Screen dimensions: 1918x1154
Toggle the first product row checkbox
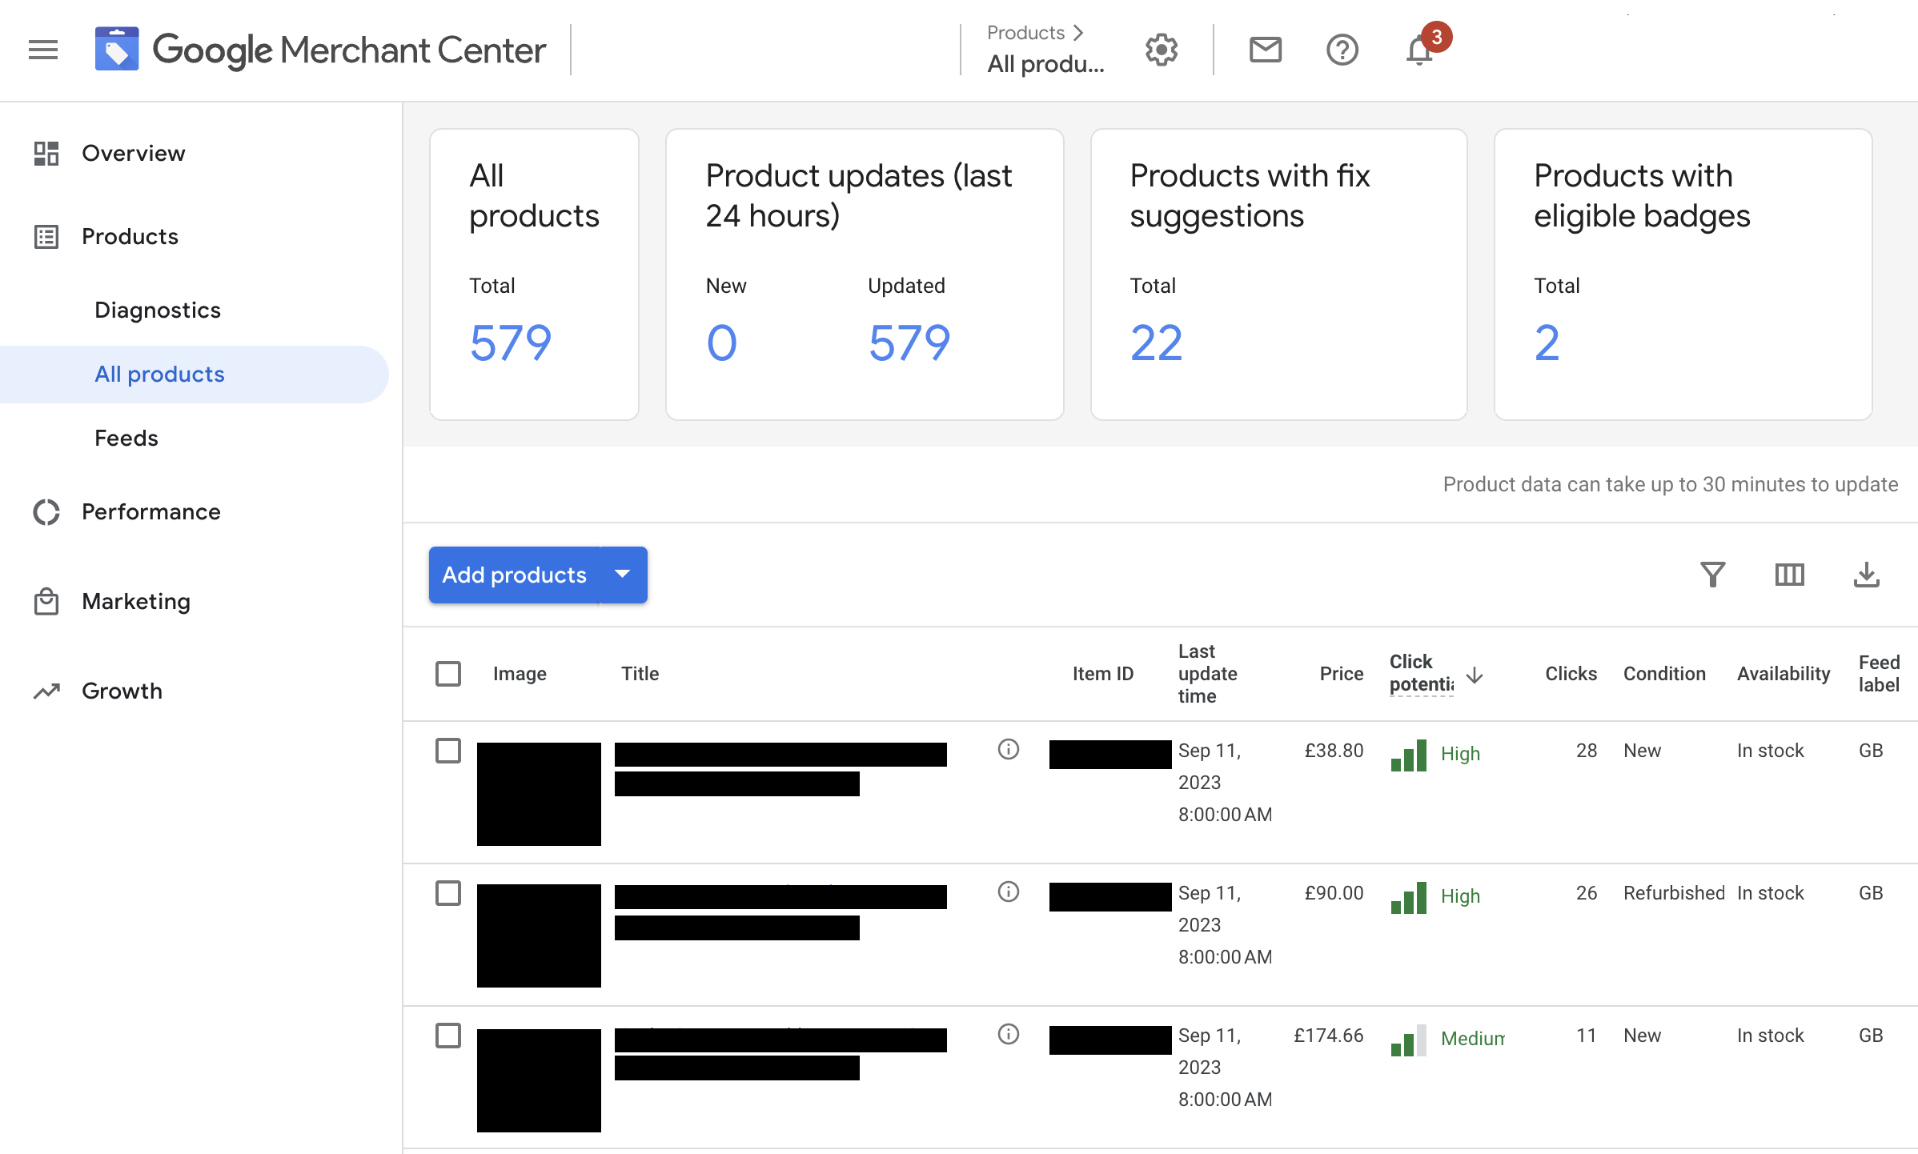(x=448, y=750)
